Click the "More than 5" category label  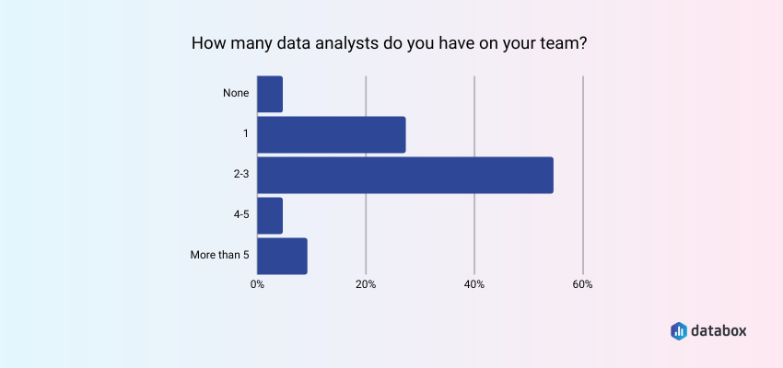[x=219, y=256]
